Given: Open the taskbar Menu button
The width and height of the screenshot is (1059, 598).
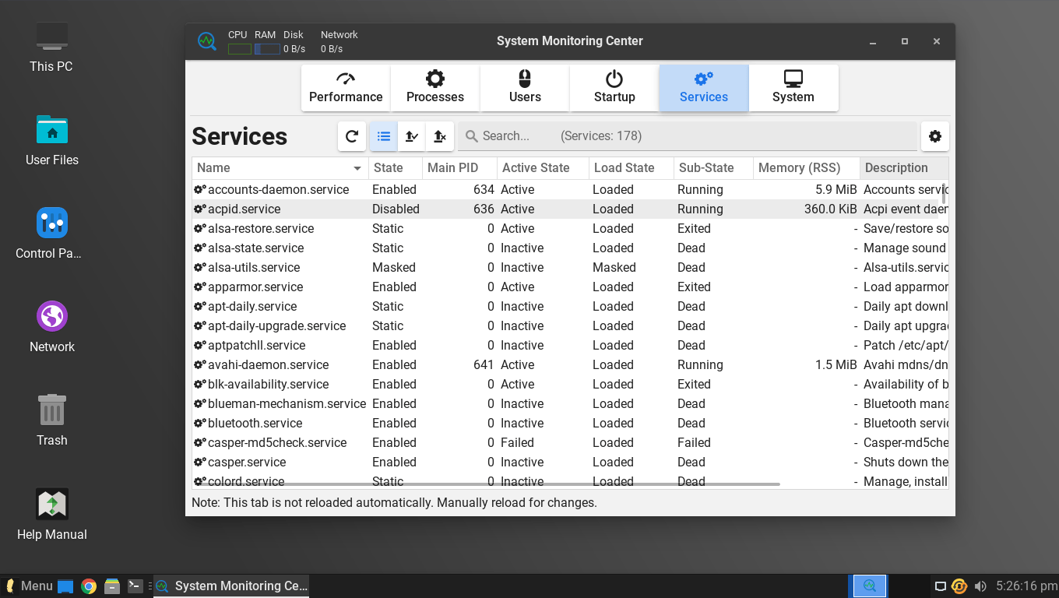Looking at the screenshot, I should [29, 586].
